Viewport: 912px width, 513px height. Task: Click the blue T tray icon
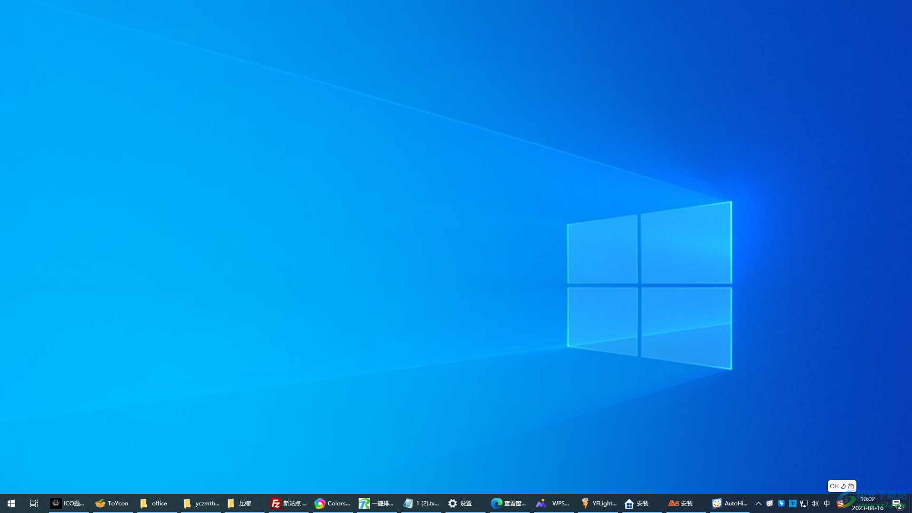click(793, 503)
